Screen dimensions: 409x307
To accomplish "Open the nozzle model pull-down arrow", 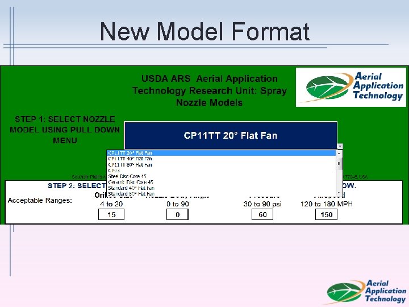I will coord(340,146).
